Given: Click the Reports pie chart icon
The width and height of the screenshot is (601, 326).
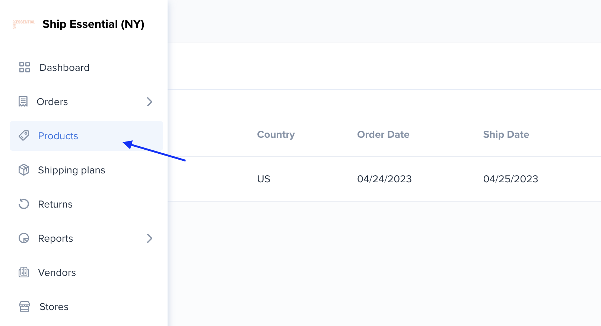Looking at the screenshot, I should click(x=24, y=238).
